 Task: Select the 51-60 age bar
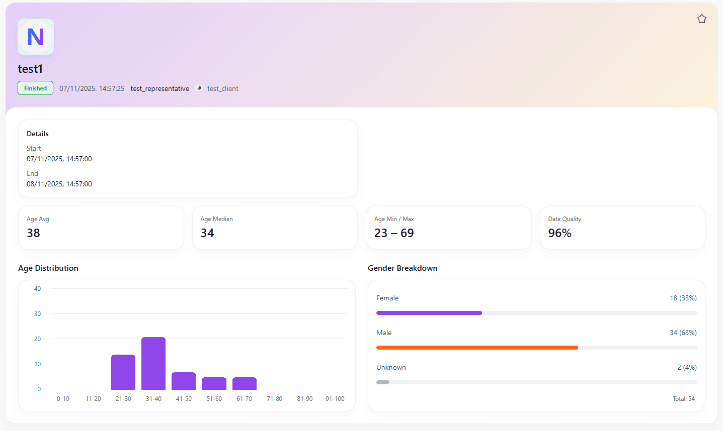pos(214,383)
